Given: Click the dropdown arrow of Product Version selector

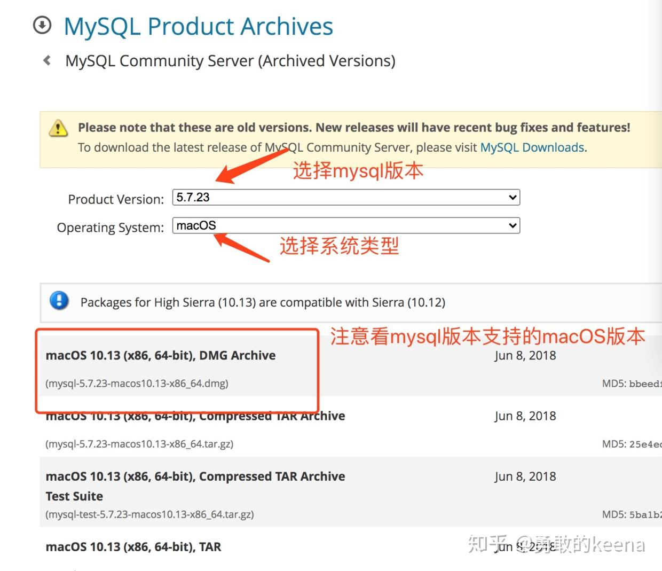Looking at the screenshot, I should (x=511, y=197).
